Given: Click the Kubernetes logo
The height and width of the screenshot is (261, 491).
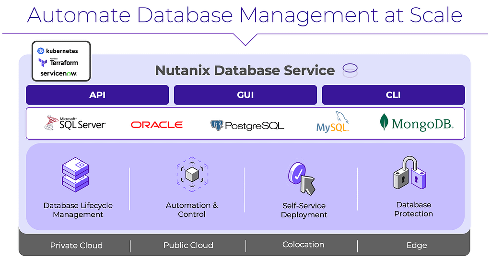Looking at the screenshot, I should [x=58, y=51].
